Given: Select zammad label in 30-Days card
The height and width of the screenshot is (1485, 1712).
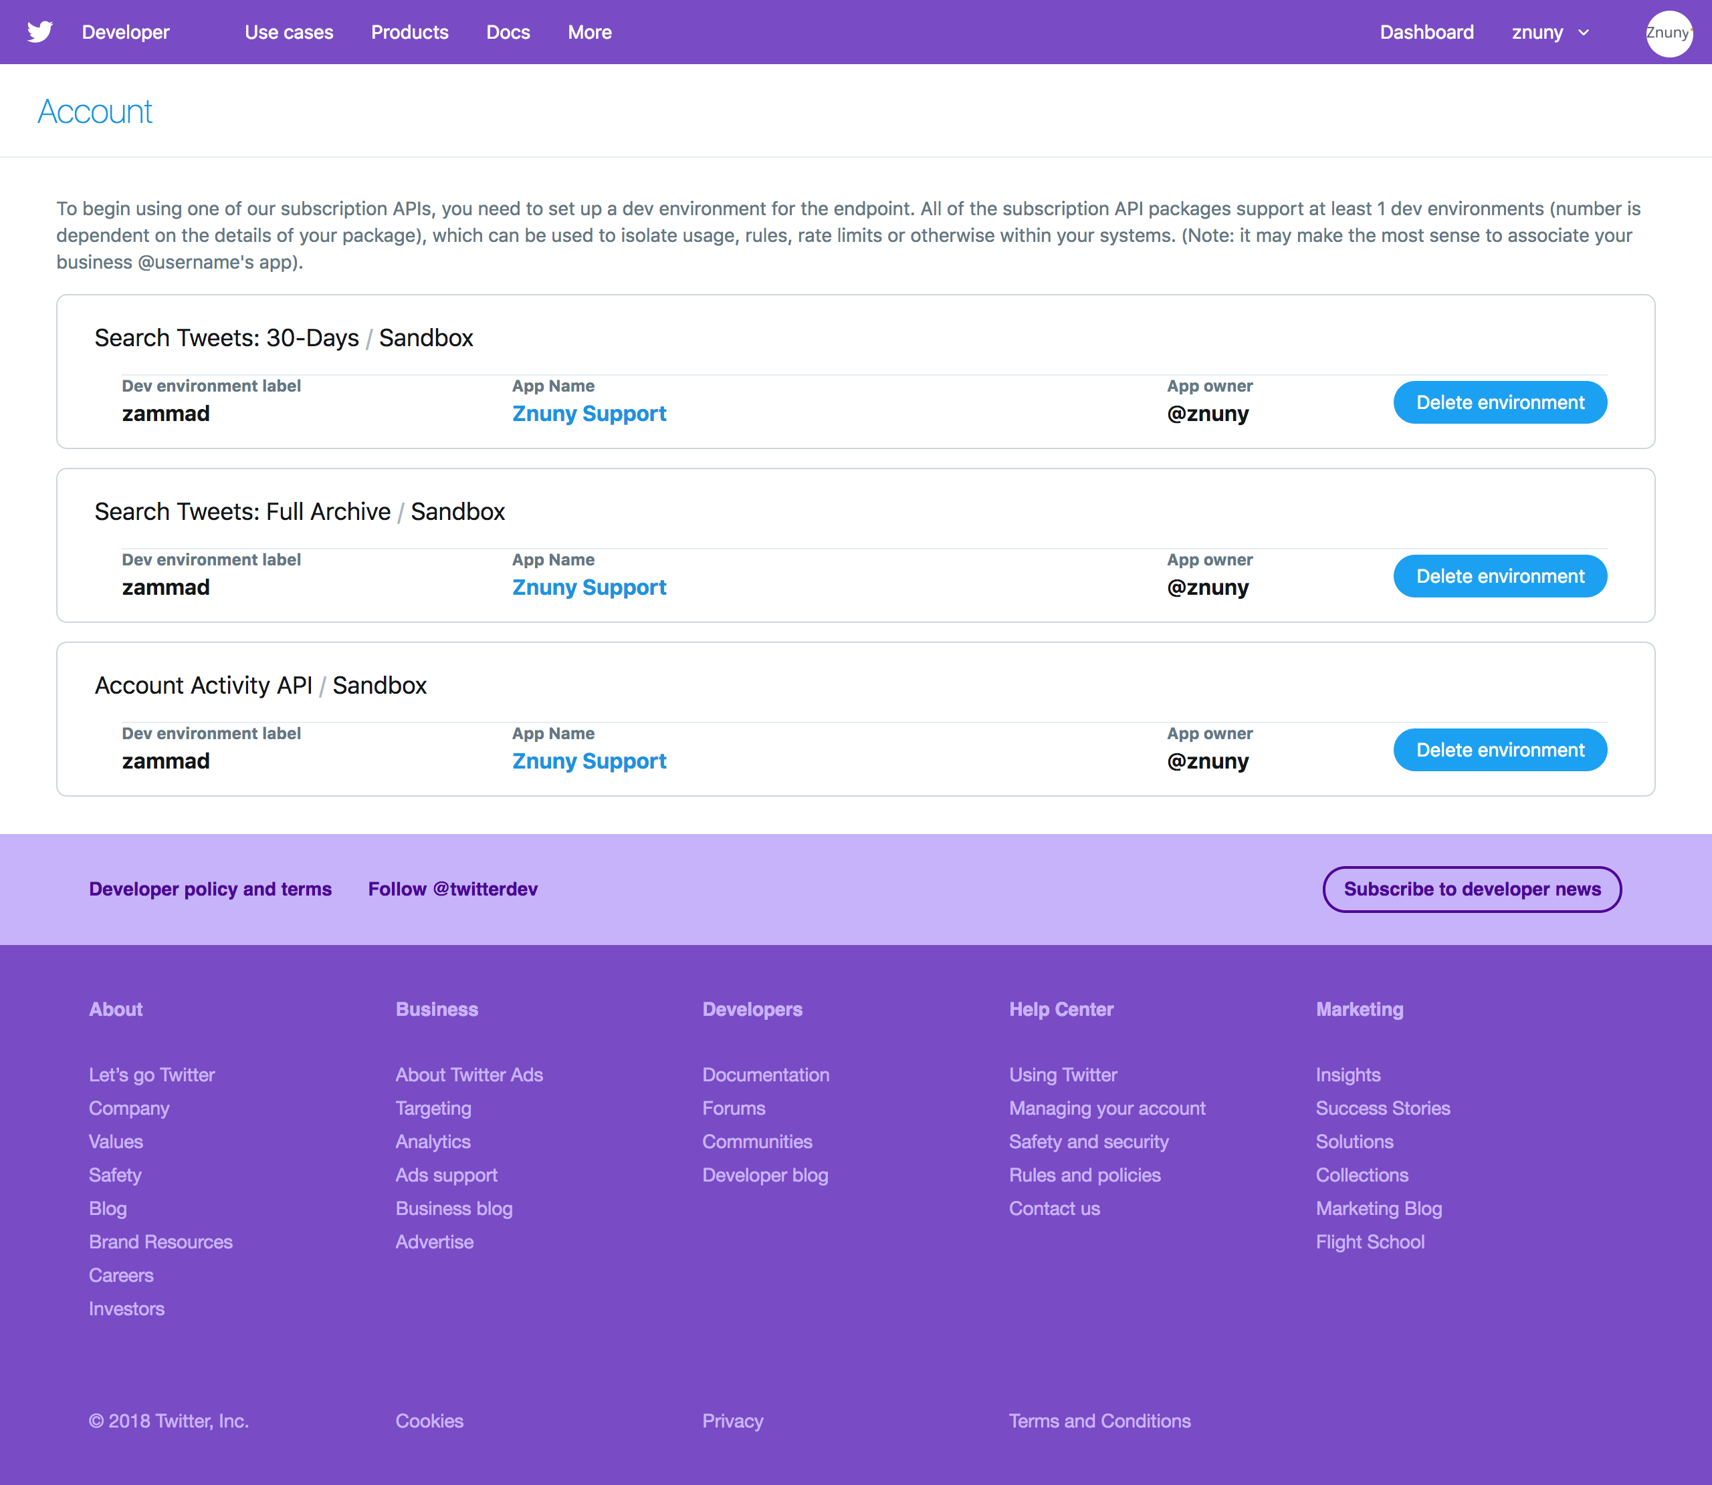Looking at the screenshot, I should click(166, 414).
